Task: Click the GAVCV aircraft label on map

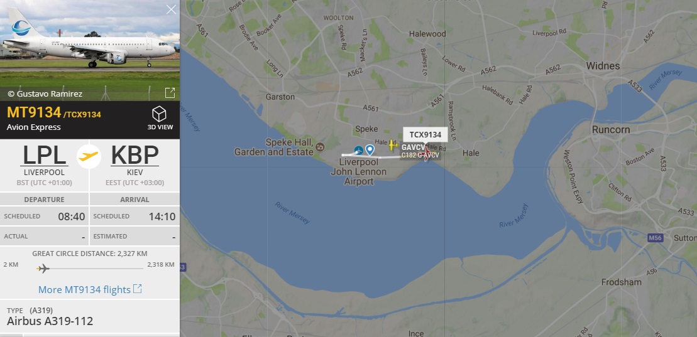Action: coord(413,147)
